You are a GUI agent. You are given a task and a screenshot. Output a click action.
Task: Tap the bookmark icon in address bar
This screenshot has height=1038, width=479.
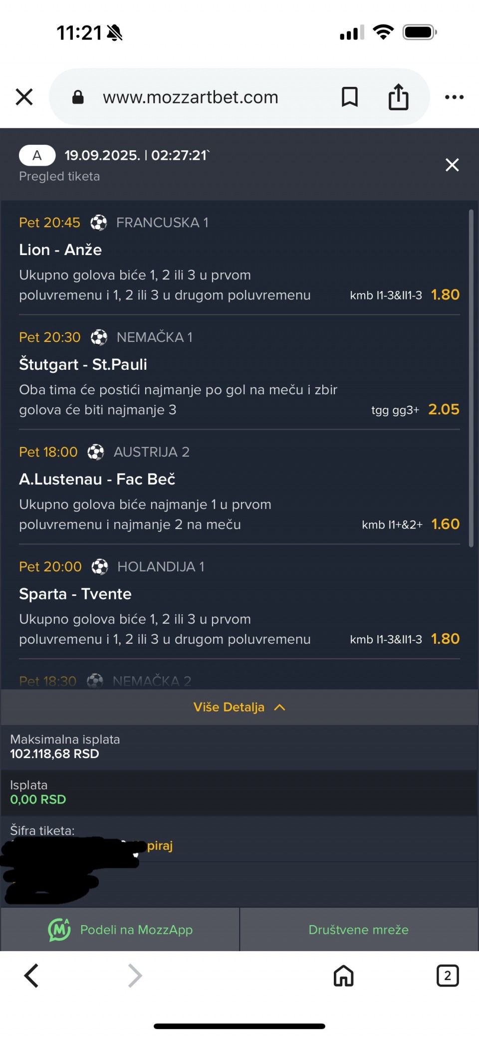click(349, 97)
